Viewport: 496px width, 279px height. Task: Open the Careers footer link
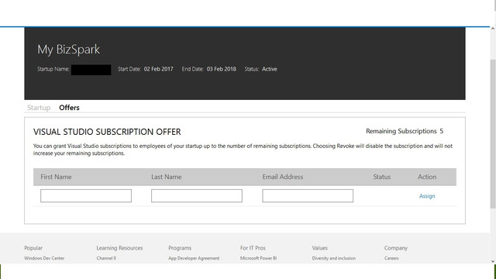(x=391, y=258)
